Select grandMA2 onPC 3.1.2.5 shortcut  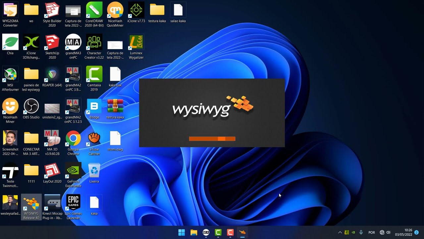coord(73,111)
